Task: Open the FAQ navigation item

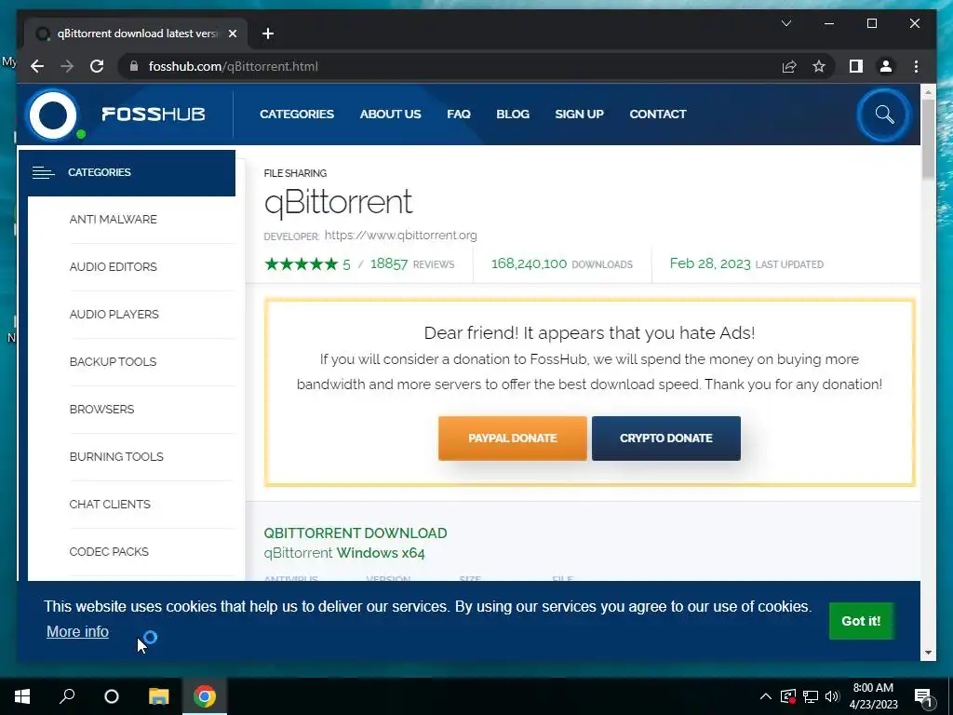Action: 459,115
